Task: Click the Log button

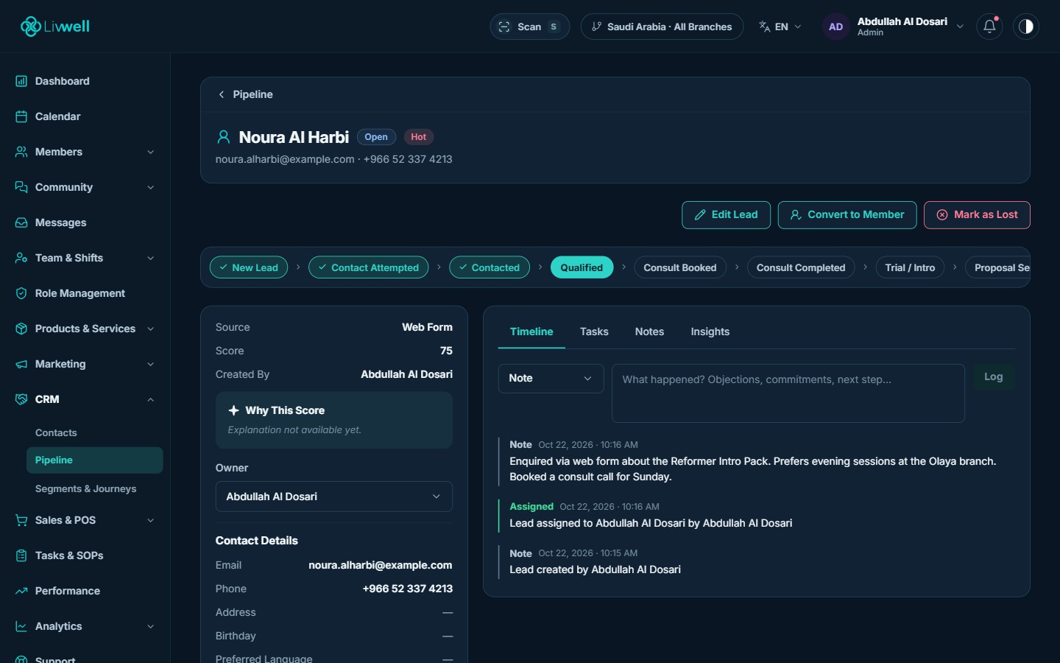Action: coord(994,377)
